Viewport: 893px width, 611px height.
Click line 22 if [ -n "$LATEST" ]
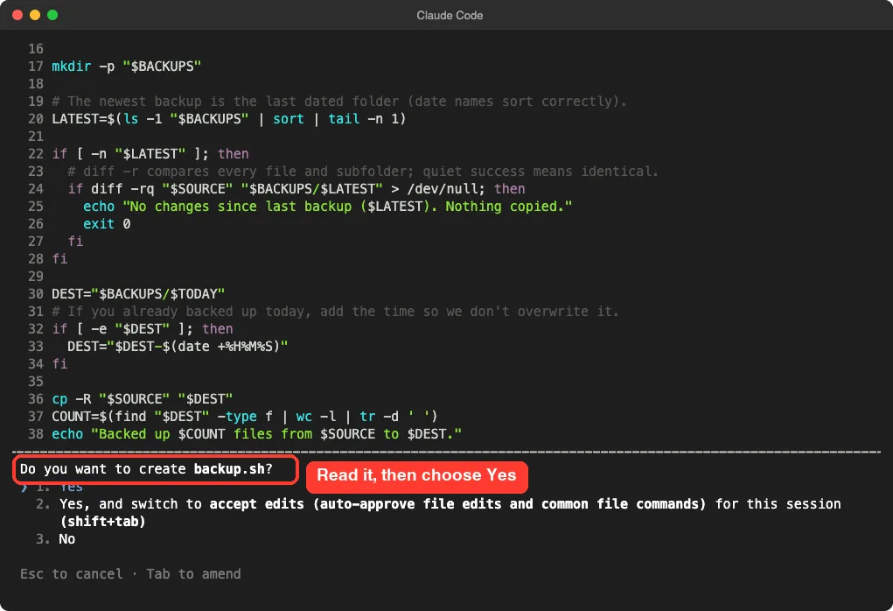pyautogui.click(x=150, y=153)
